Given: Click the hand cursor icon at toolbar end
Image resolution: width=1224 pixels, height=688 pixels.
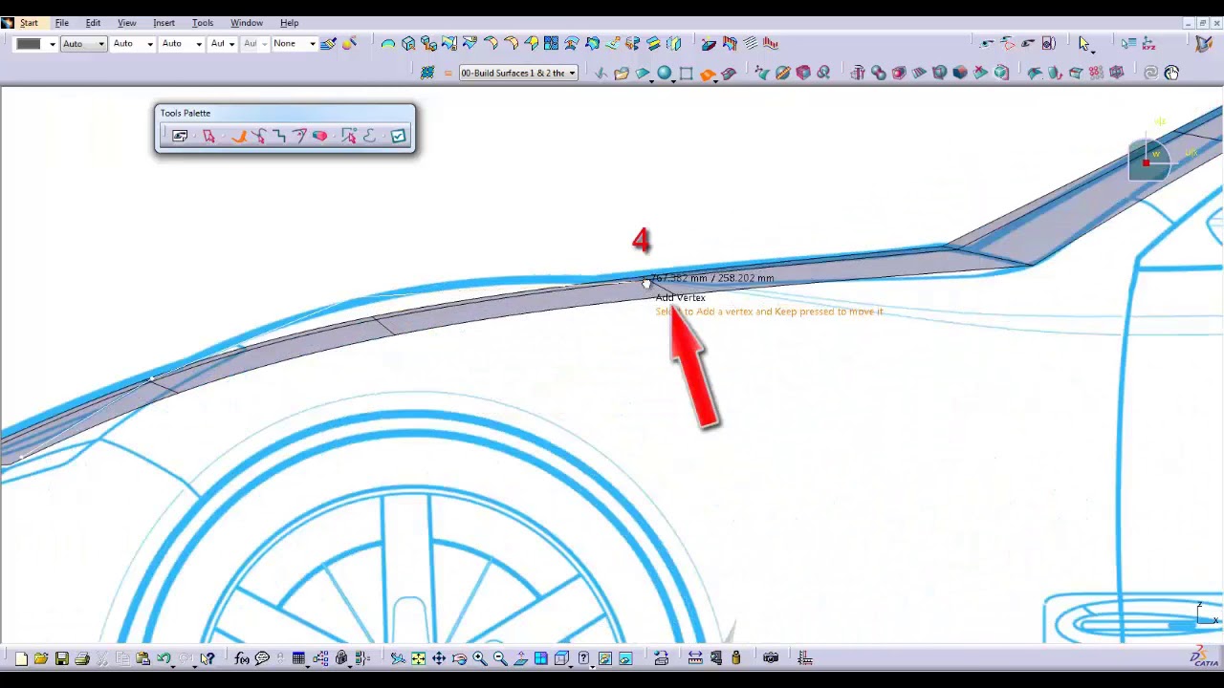Looking at the screenshot, I should [x=1171, y=73].
